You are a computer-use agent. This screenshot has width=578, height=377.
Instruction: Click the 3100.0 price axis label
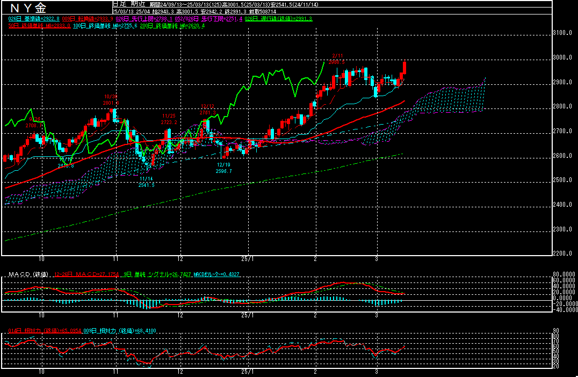click(x=562, y=33)
